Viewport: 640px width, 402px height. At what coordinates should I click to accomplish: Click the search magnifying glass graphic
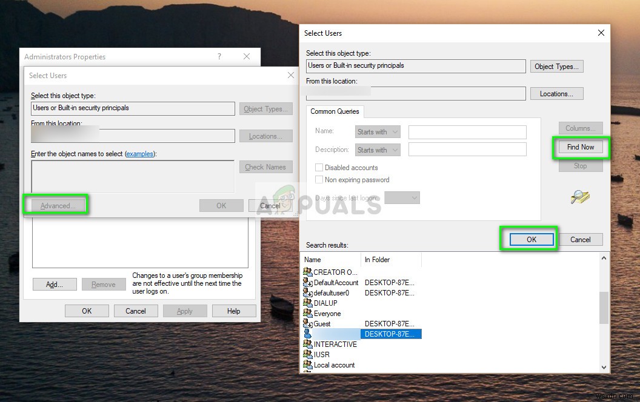coord(580,196)
